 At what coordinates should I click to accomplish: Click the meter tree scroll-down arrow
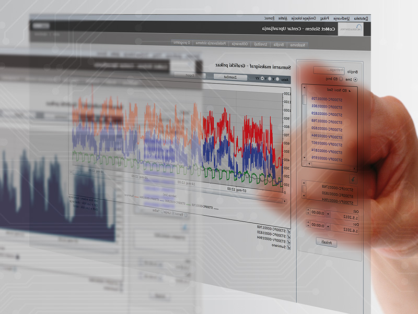click(305, 158)
